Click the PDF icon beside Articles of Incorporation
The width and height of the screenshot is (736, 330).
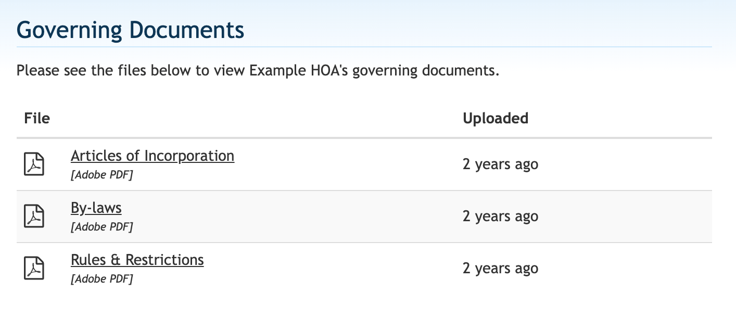click(x=34, y=164)
